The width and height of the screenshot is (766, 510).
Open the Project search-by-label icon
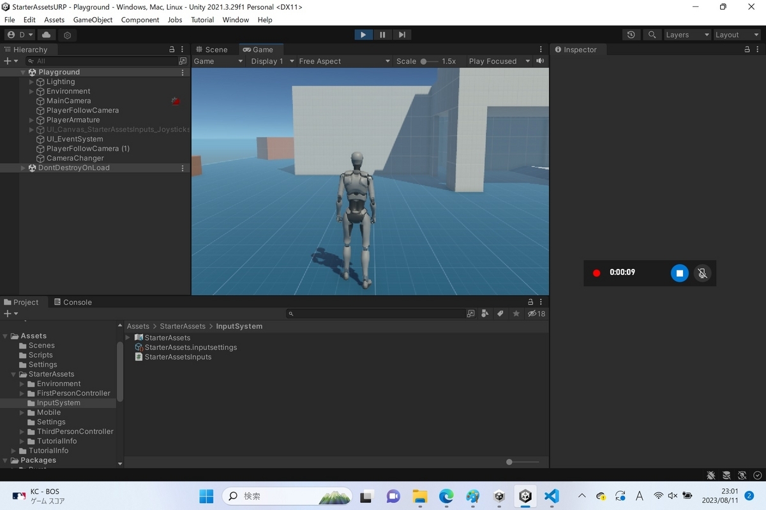tap(500, 314)
